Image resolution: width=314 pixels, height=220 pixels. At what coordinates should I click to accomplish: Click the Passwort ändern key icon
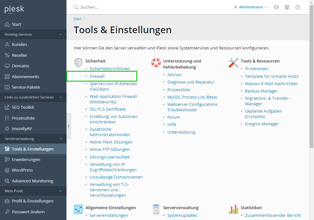7,212
